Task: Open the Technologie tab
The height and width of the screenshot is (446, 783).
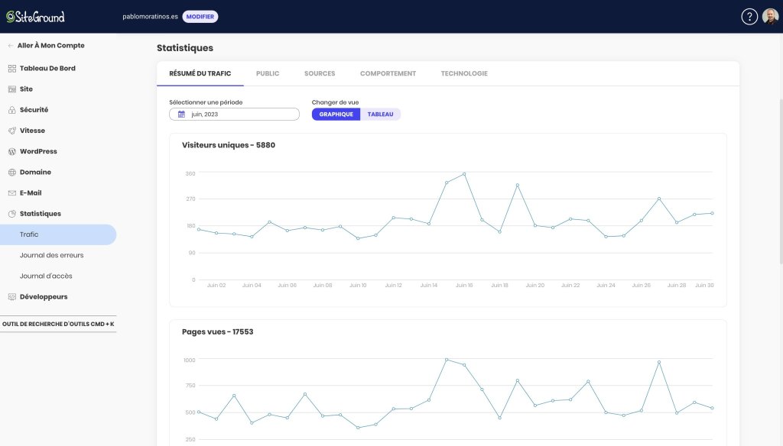Action: click(x=464, y=73)
